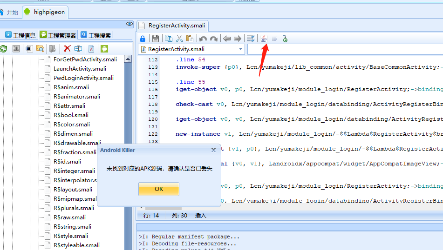This screenshot has height=250, width=443.
Task: Click the undo arrow icon
Action: [203, 39]
